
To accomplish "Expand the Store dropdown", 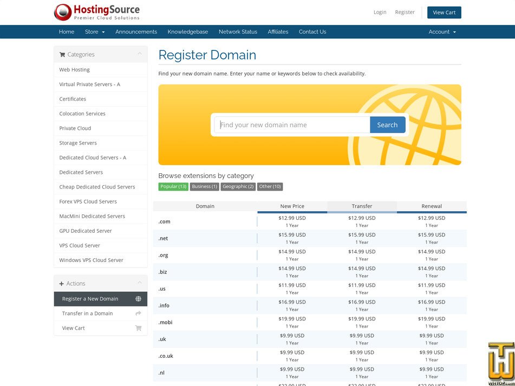I will [95, 31].
